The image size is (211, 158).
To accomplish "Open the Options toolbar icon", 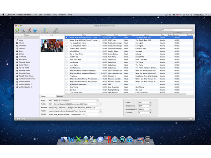I will click(29, 30).
